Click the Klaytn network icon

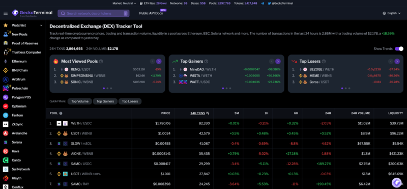click(6, 178)
